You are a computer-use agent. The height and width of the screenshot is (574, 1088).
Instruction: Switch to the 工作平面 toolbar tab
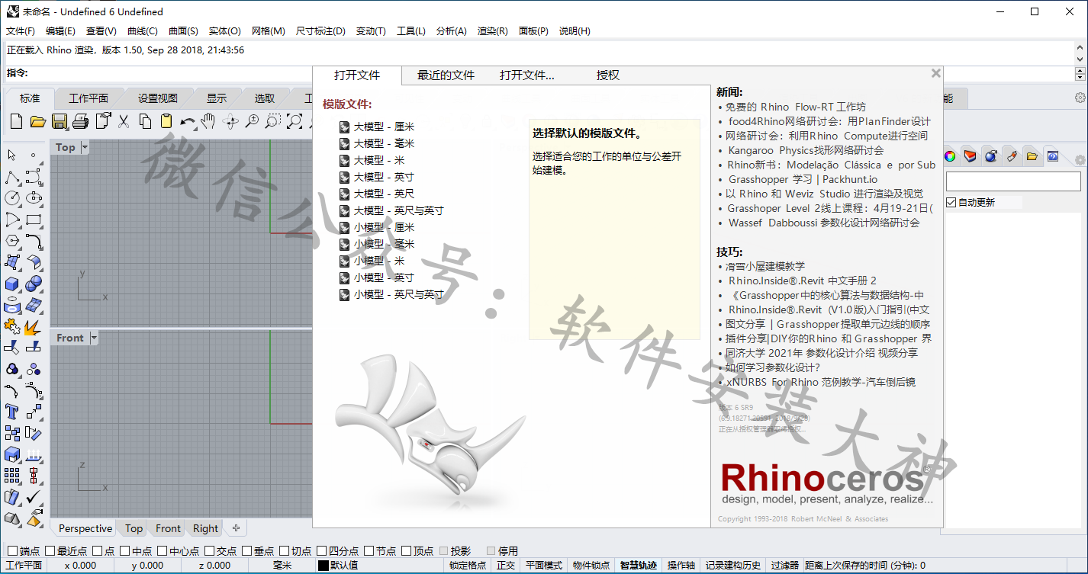pos(89,98)
